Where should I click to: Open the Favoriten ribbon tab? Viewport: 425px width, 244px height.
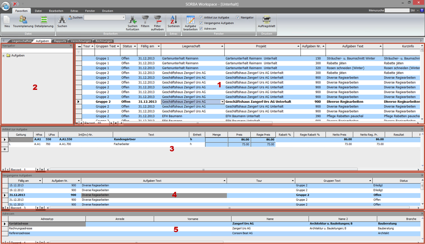pyautogui.click(x=22, y=11)
